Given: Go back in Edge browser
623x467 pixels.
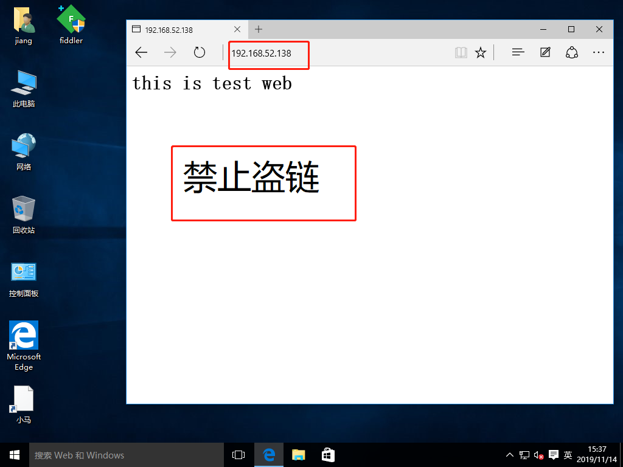Looking at the screenshot, I should (141, 52).
